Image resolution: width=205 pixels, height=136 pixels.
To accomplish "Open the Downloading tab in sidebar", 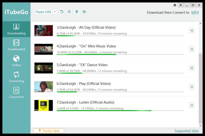I will [x=16, y=29].
